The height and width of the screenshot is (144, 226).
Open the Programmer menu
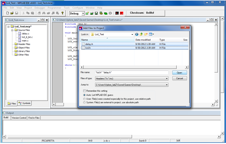pos(54,8)
